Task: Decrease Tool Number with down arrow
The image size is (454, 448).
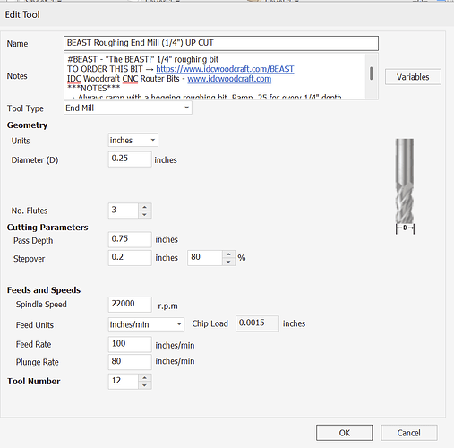Action: [x=145, y=385]
